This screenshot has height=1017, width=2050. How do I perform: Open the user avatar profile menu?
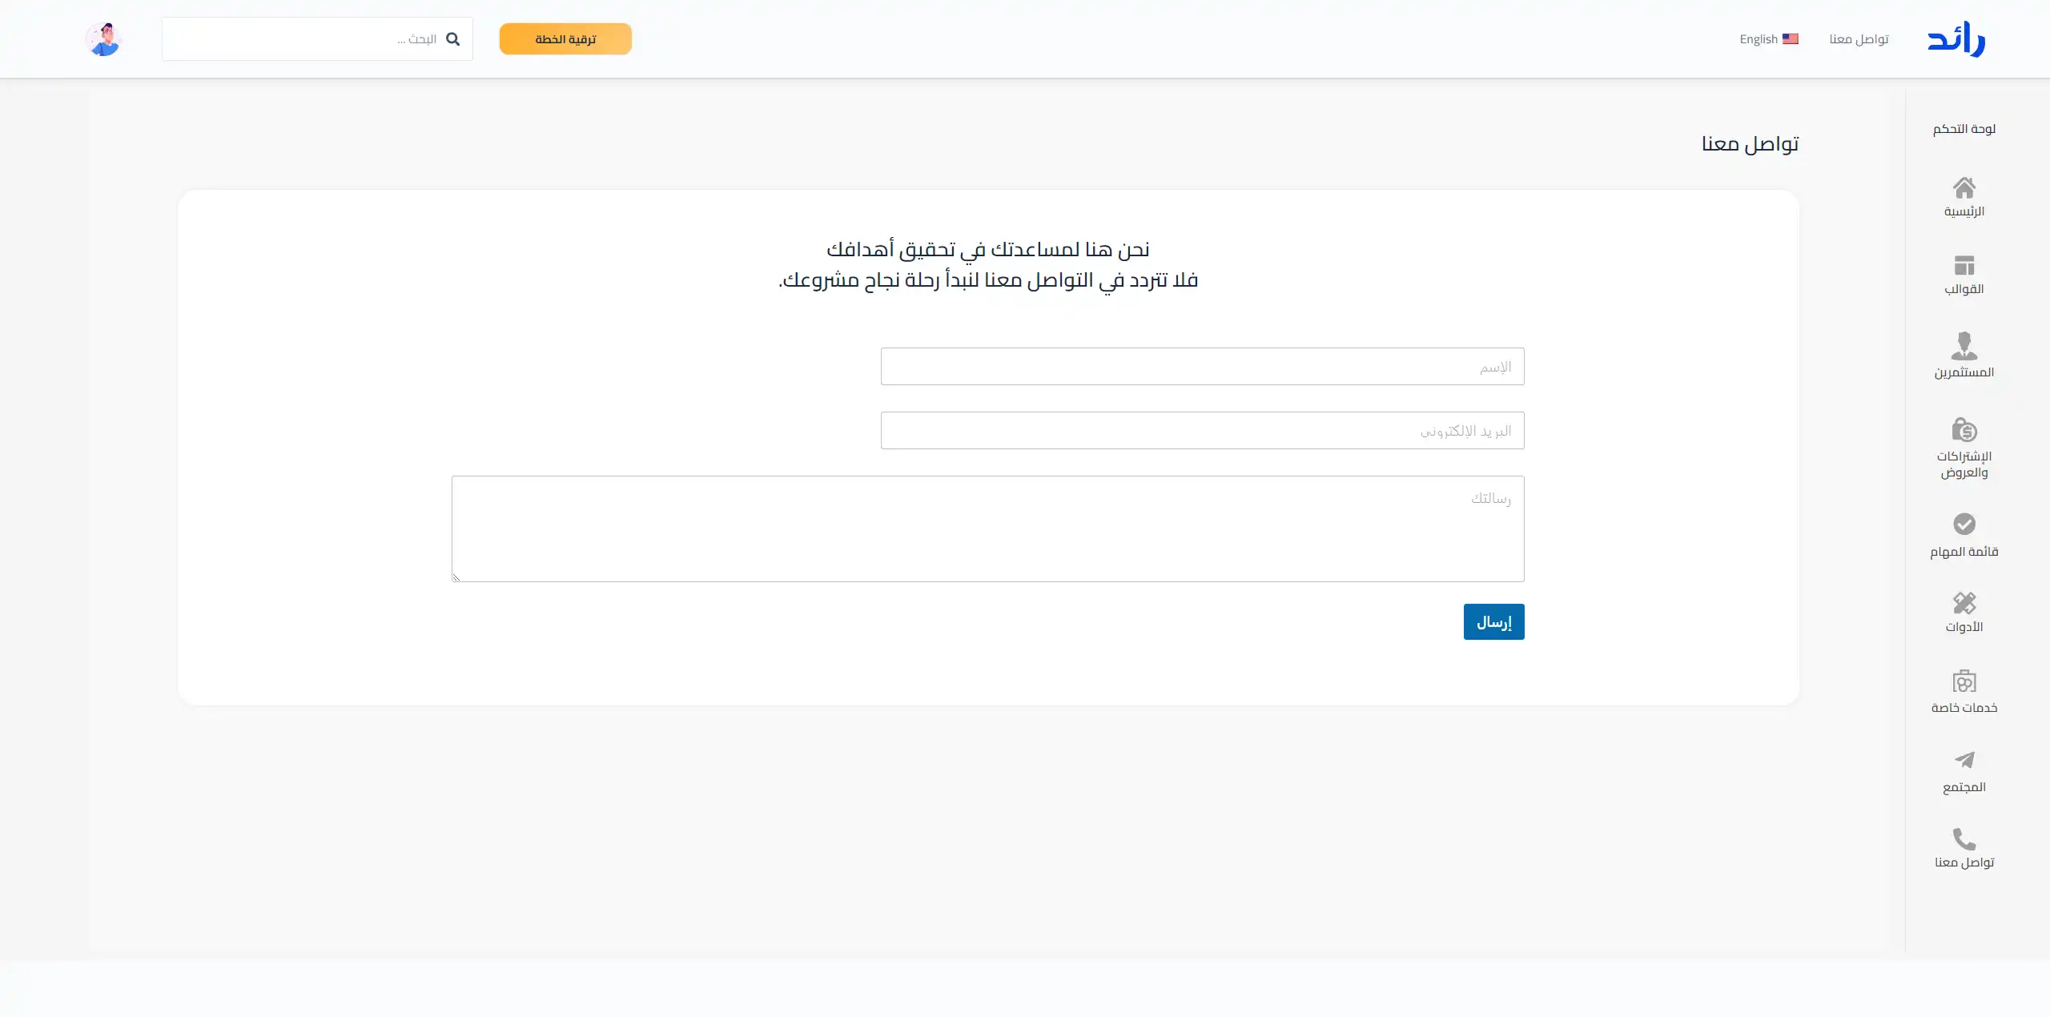[x=103, y=39]
